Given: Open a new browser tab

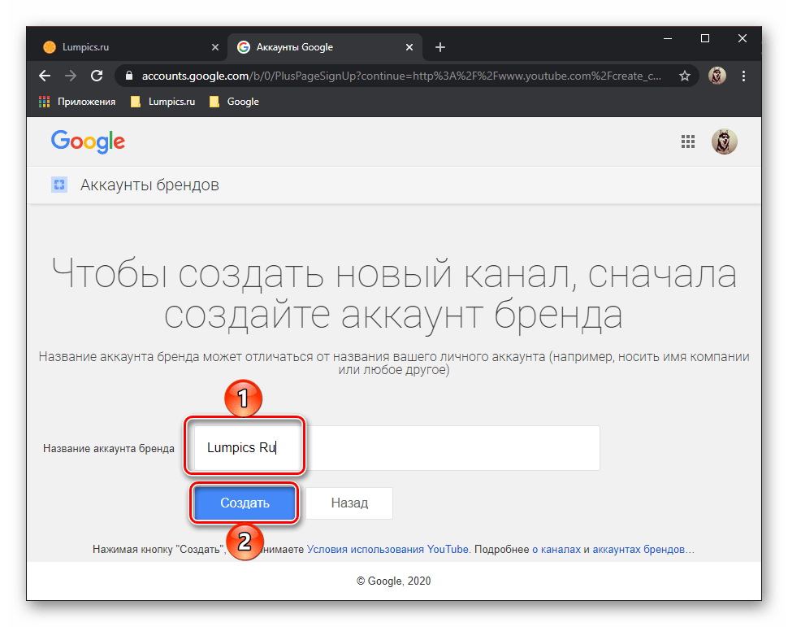Looking at the screenshot, I should [x=440, y=47].
